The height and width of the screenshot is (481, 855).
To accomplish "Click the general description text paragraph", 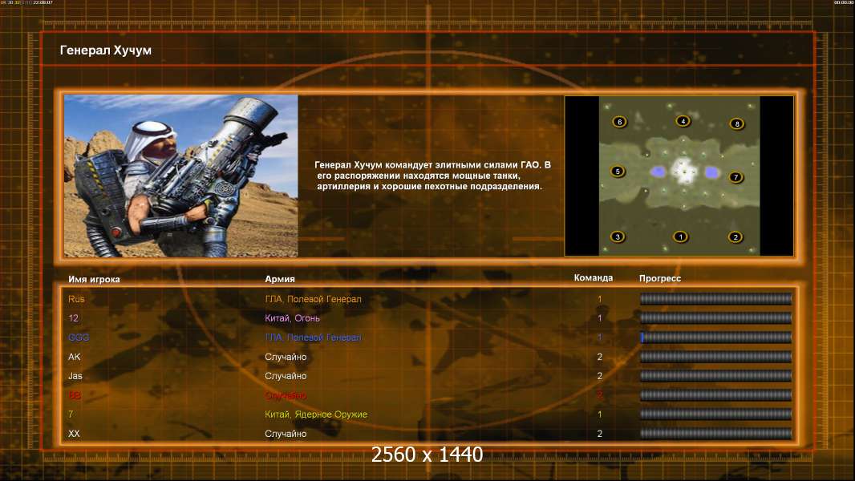I will (x=432, y=176).
